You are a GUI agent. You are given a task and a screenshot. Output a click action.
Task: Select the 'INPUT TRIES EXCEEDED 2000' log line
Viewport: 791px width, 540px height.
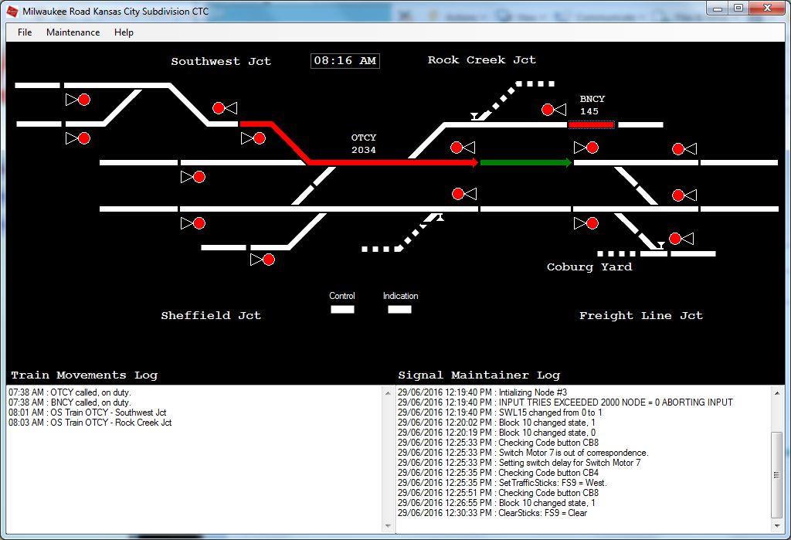(565, 402)
